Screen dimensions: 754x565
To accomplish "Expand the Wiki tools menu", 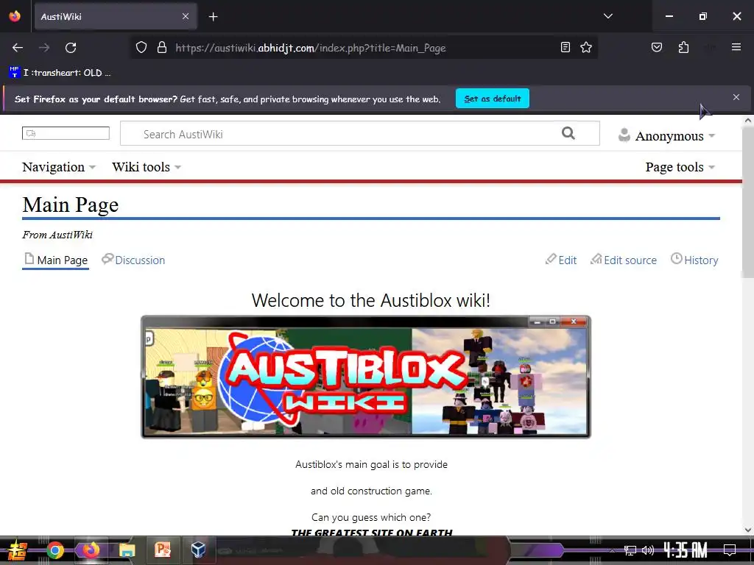I will (147, 167).
